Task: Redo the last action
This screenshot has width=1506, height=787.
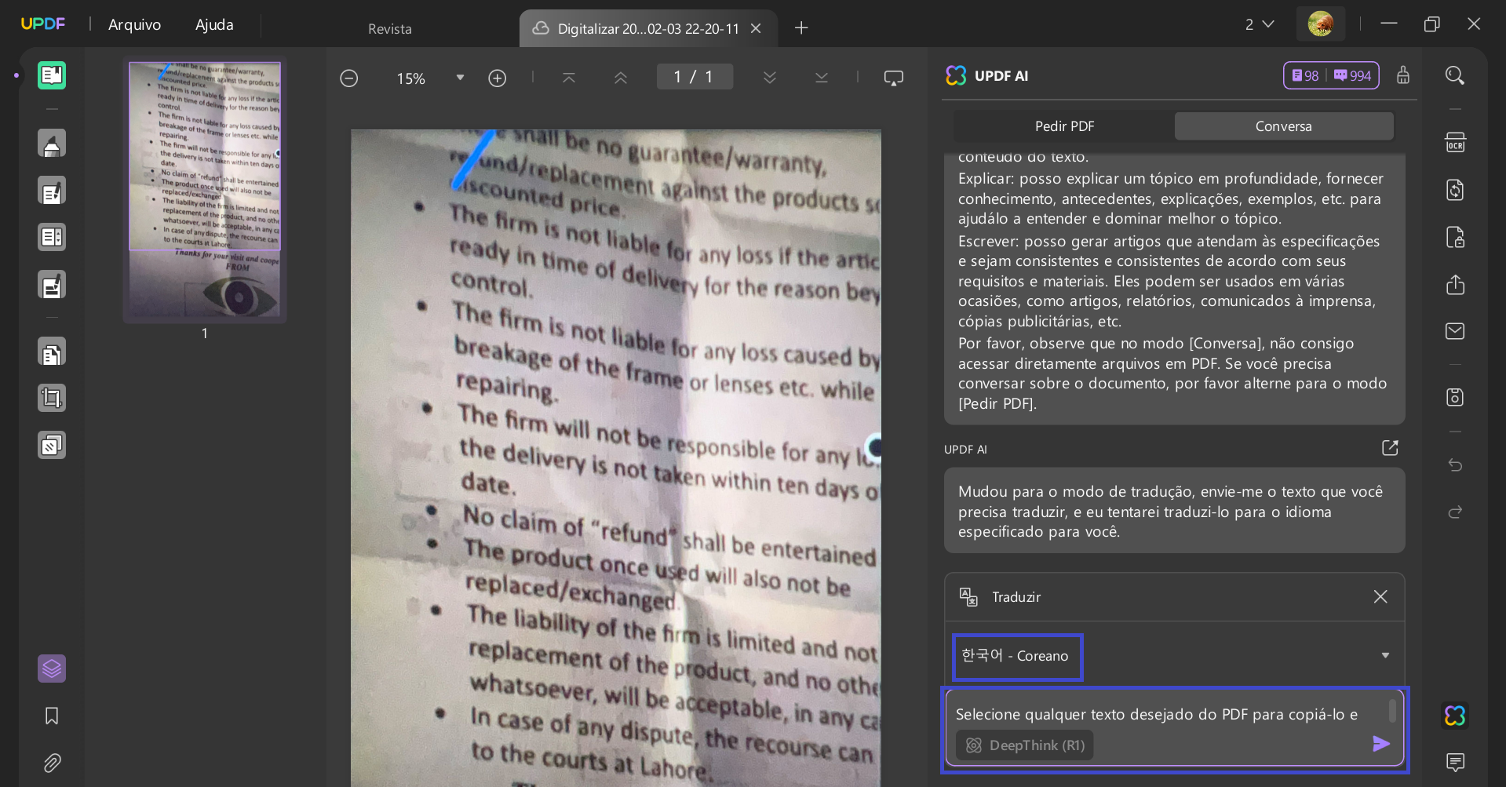Action: [1455, 512]
